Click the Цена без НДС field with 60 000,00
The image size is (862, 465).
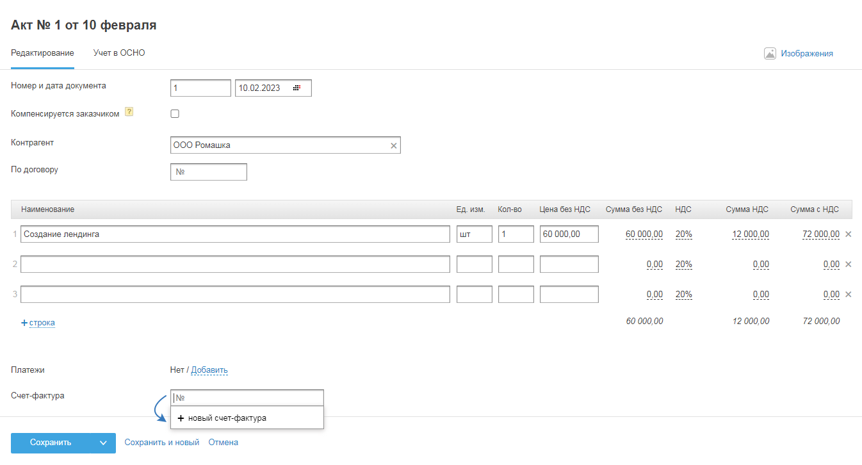pos(569,234)
